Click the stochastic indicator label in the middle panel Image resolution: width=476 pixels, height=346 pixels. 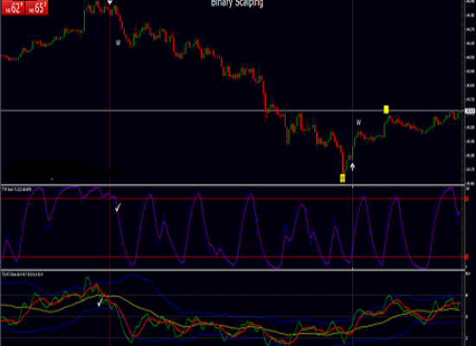tap(16, 189)
